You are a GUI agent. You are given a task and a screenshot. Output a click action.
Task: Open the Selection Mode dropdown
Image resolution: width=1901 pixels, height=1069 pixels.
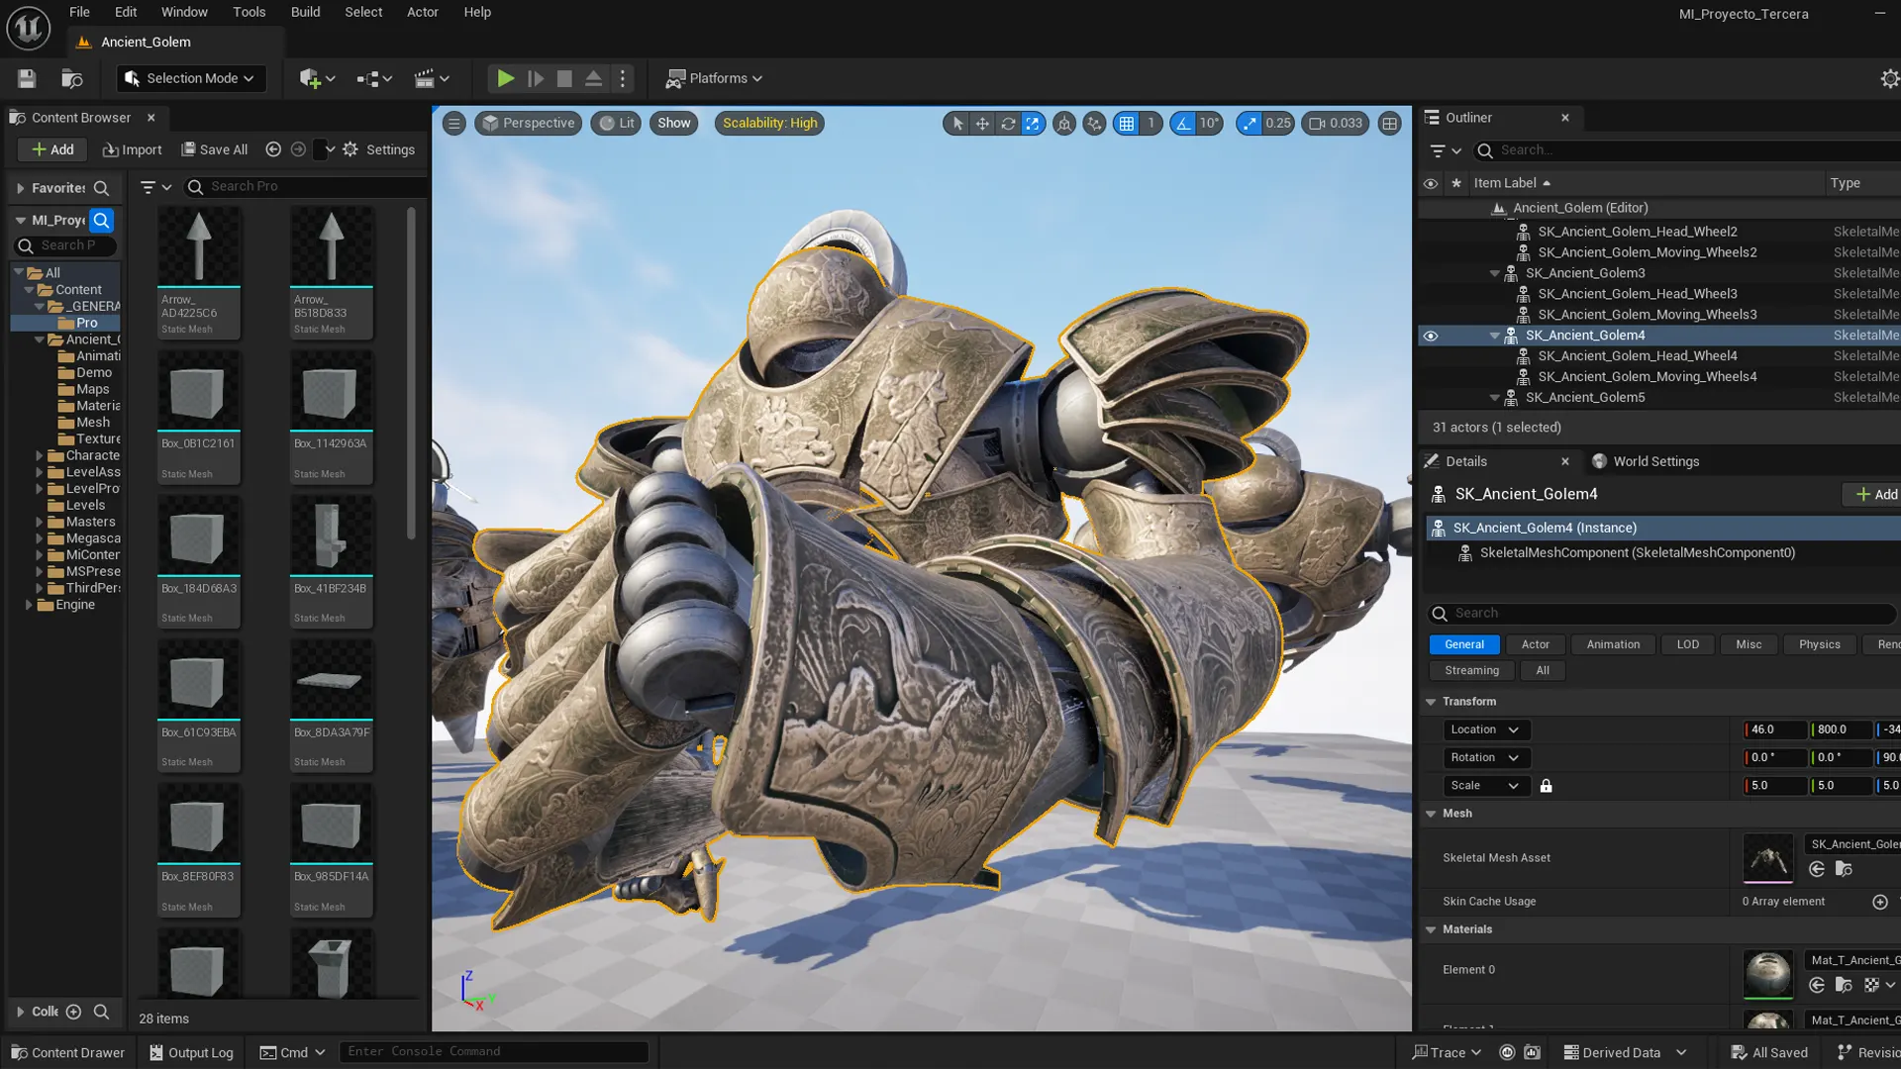[191, 78]
